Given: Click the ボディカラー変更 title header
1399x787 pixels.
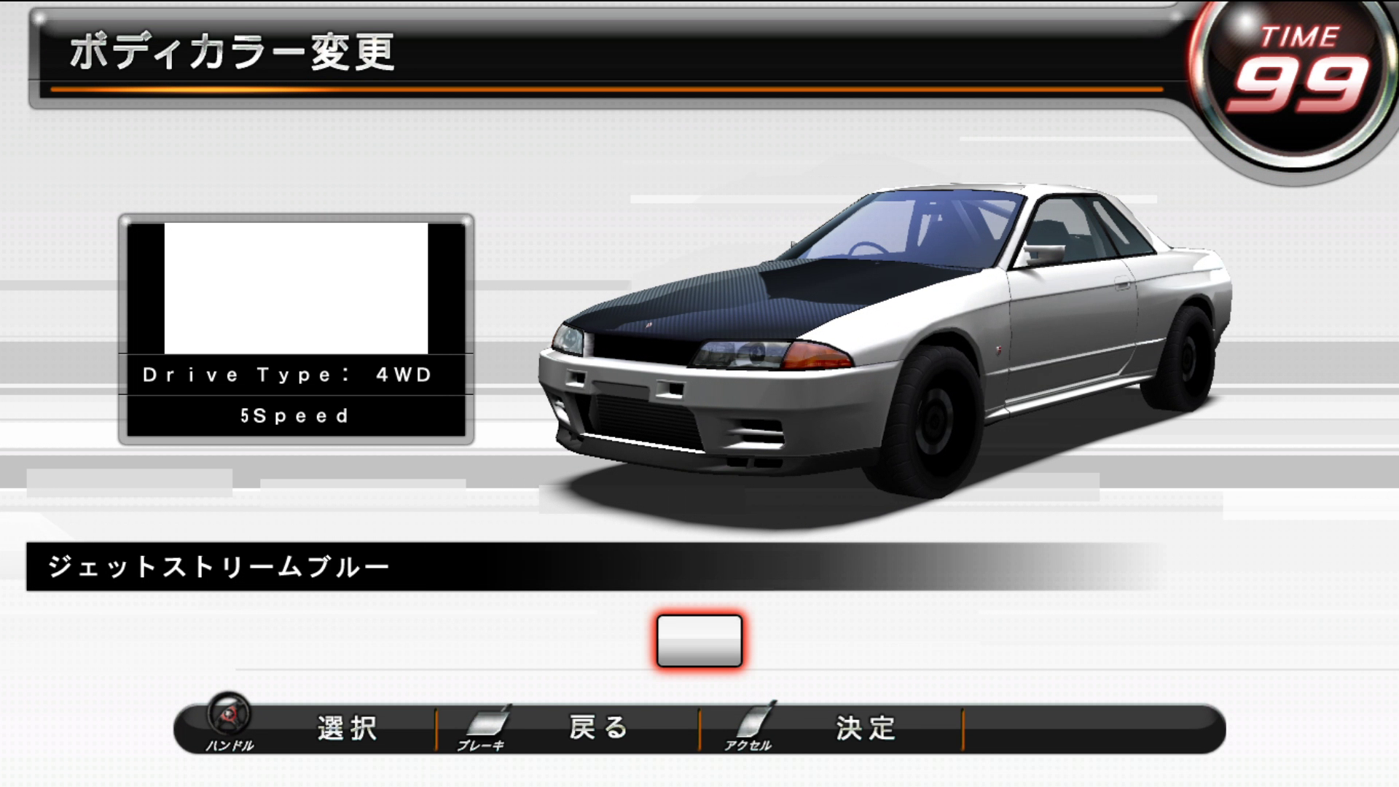Looking at the screenshot, I should click(x=232, y=52).
